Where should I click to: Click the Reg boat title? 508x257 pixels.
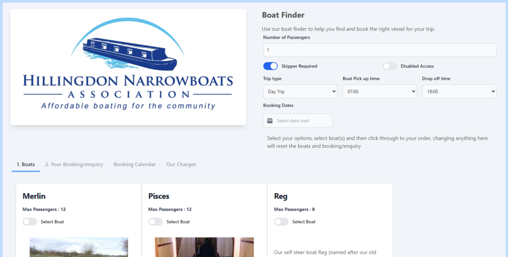280,196
